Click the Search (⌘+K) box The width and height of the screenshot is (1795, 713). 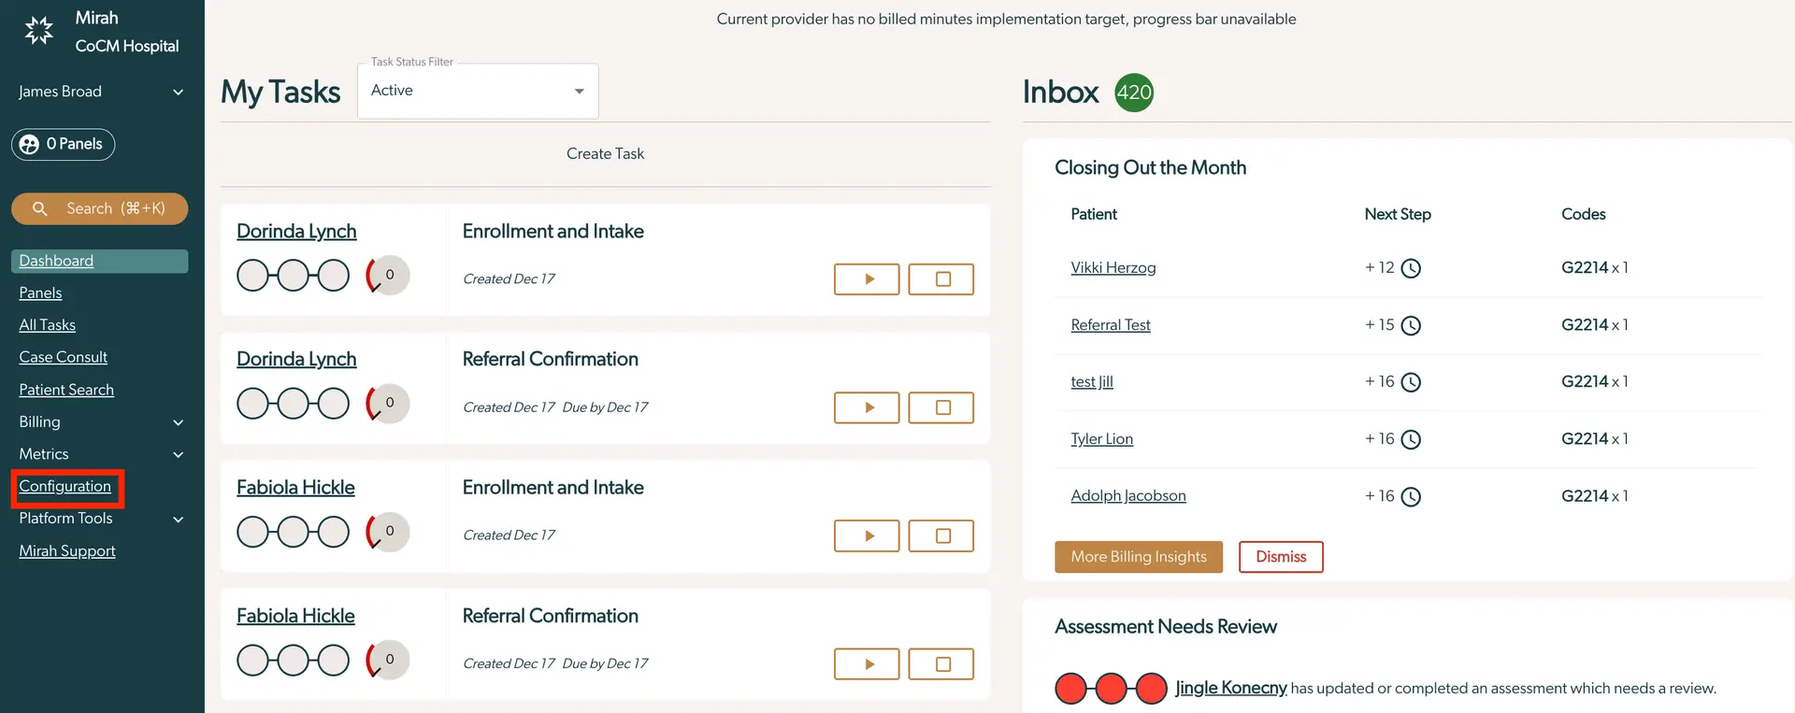100,208
